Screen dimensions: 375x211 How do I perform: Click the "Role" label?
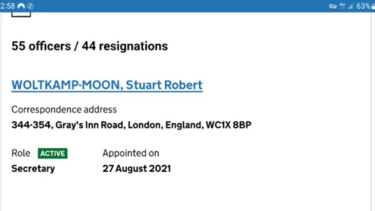[x=21, y=153]
